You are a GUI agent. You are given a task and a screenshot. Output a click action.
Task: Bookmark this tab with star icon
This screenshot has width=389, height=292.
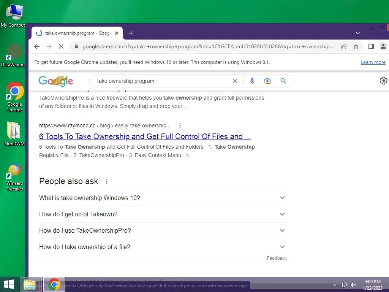[356, 46]
